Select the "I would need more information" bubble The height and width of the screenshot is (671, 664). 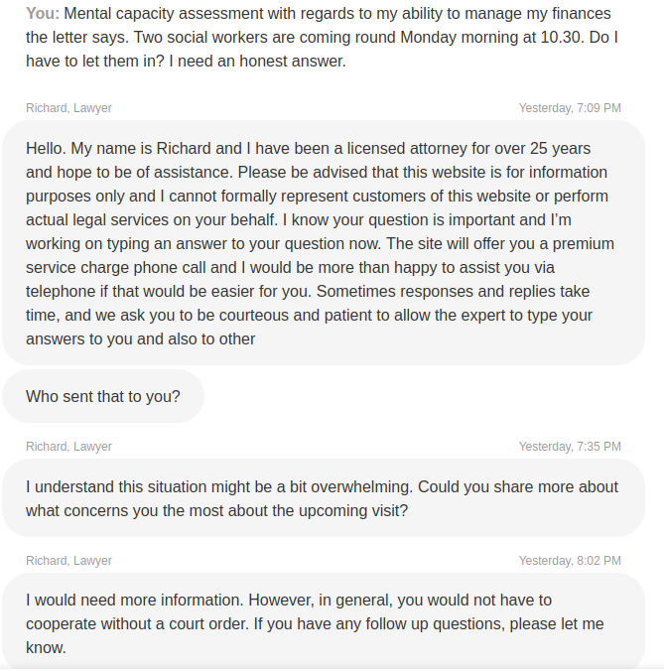point(324,622)
